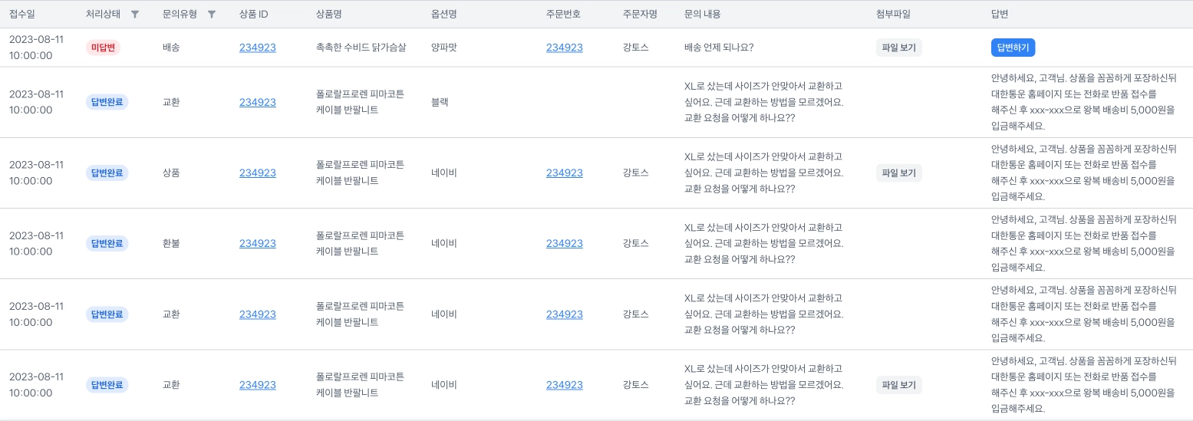Click the red 미답변 status badge
Viewport: 1193px width, 421px height.
104,48
